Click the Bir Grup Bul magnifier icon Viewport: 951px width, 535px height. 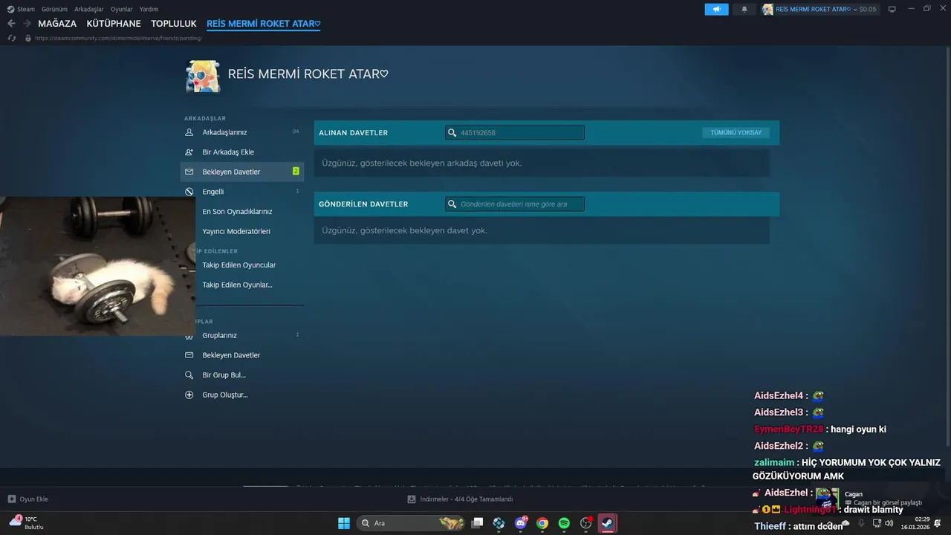pyautogui.click(x=189, y=375)
